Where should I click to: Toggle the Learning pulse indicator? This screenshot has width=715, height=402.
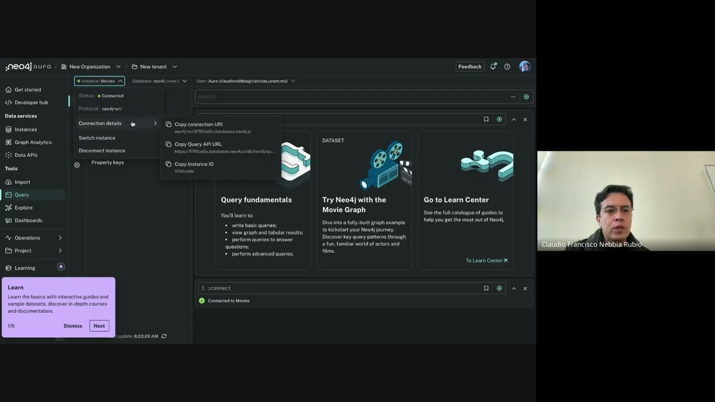61,267
